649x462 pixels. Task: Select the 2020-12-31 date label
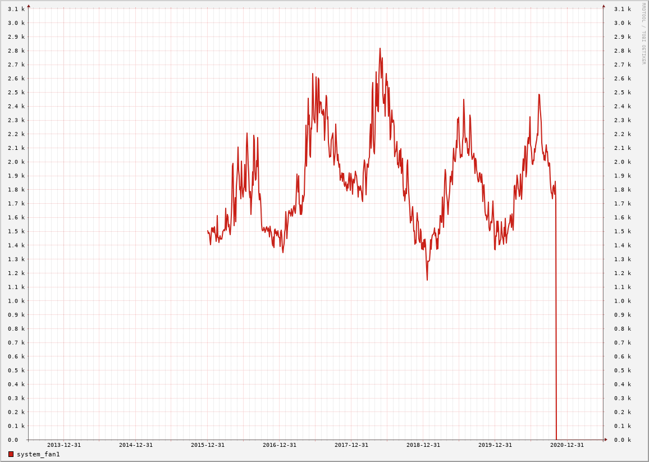566,445
